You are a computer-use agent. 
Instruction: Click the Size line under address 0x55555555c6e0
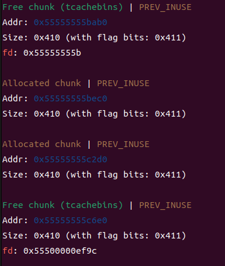pos(94,236)
